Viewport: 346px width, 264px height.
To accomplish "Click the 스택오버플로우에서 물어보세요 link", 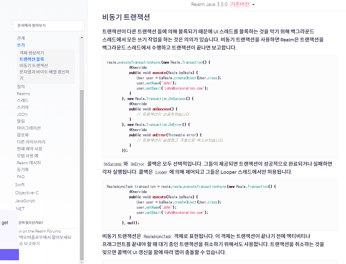I will [x=45, y=237].
